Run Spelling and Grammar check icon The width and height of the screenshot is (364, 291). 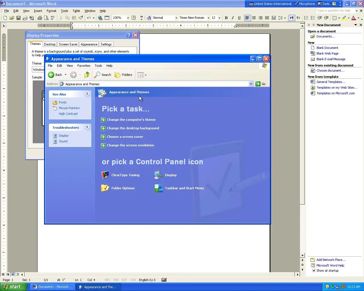53,18
